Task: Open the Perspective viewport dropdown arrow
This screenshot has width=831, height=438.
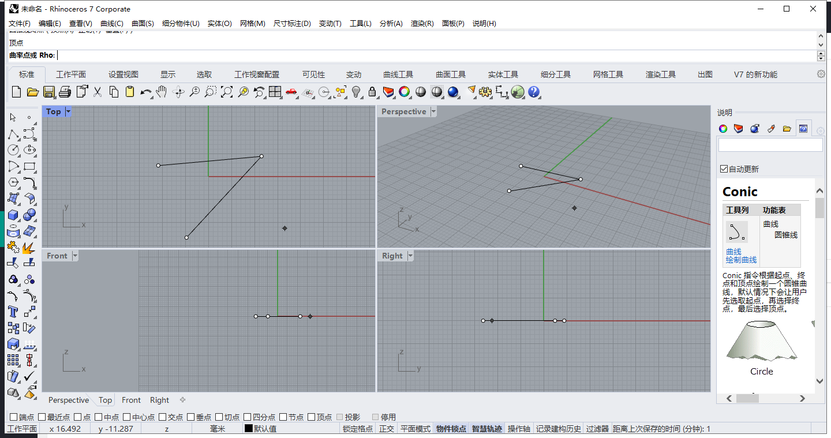Action: tap(433, 111)
